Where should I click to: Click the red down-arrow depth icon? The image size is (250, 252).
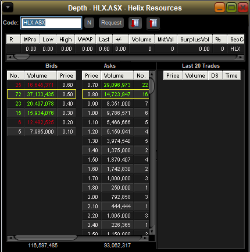click(135, 23)
